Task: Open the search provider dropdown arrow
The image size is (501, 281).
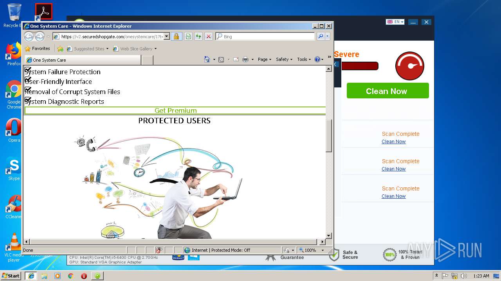Action: pos(328,36)
